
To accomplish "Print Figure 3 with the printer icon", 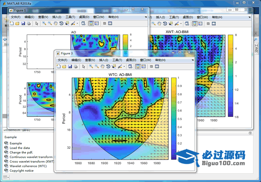I will 76,67.
